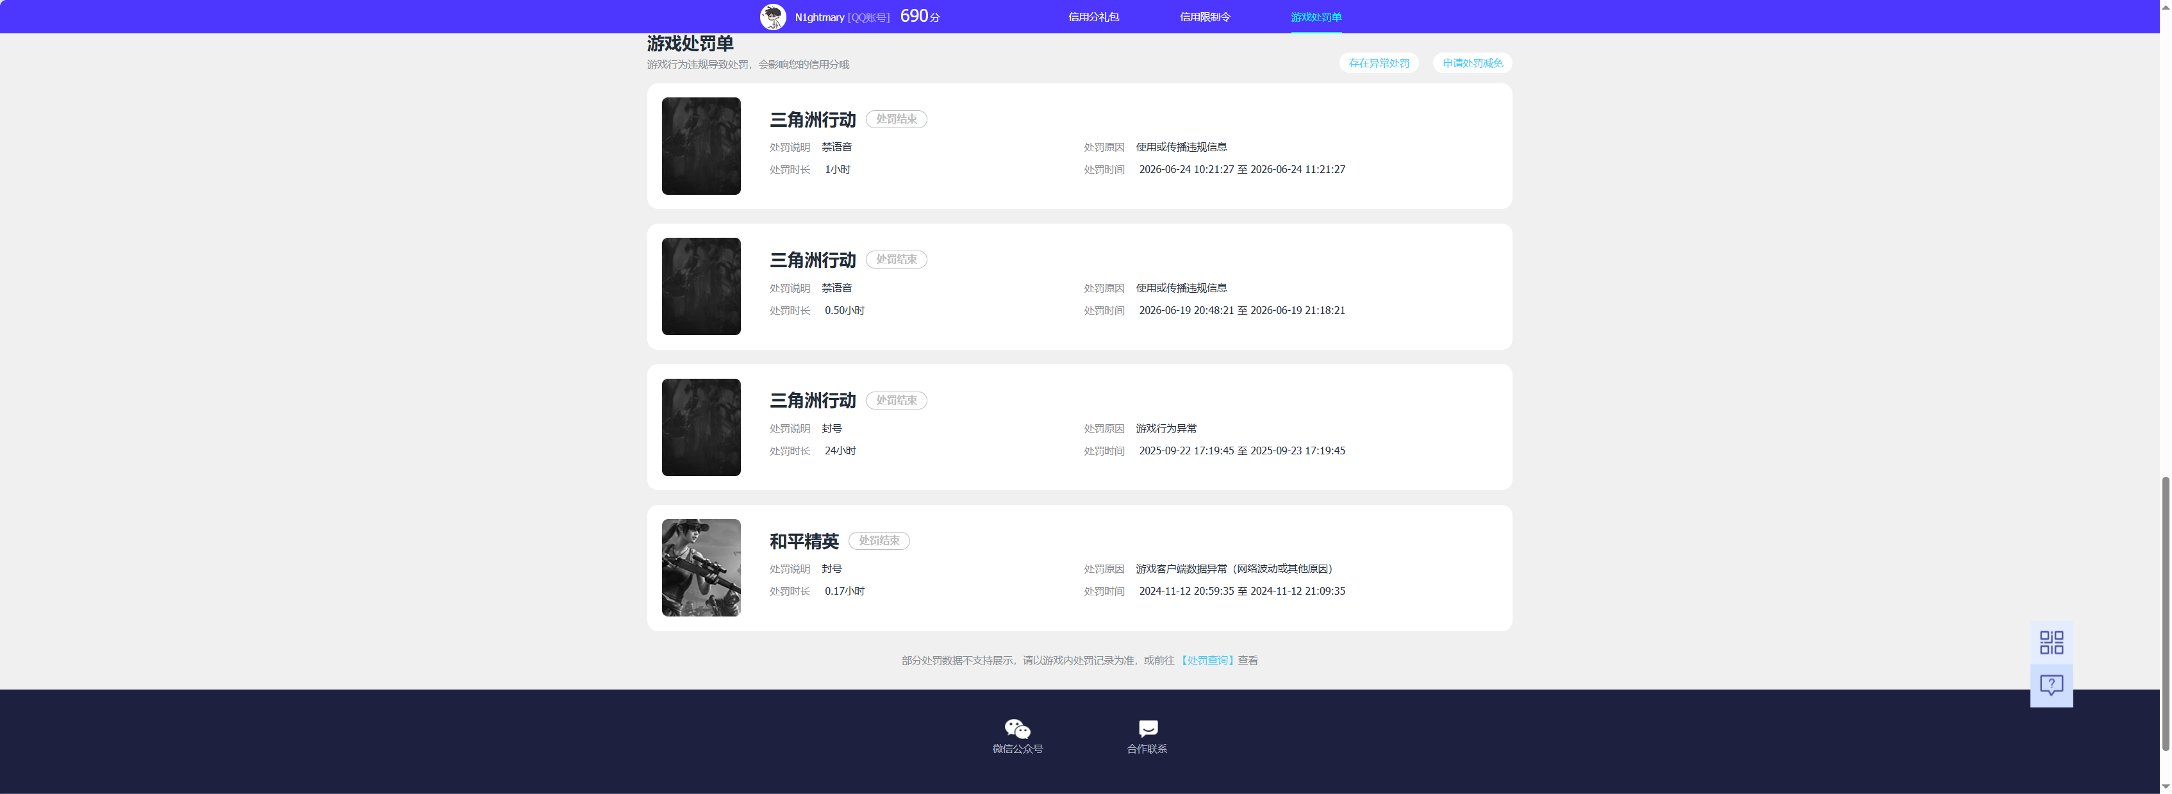
Task: Open the QR code floating icon
Action: [2051, 642]
